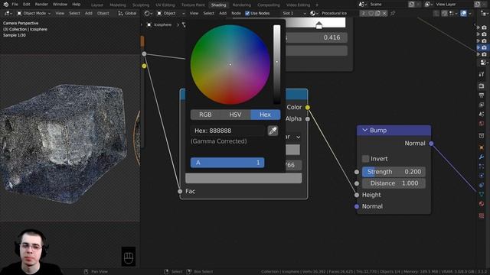Screen dimensions: 490x275
Task: Open the Render menu
Action: tap(41, 5)
